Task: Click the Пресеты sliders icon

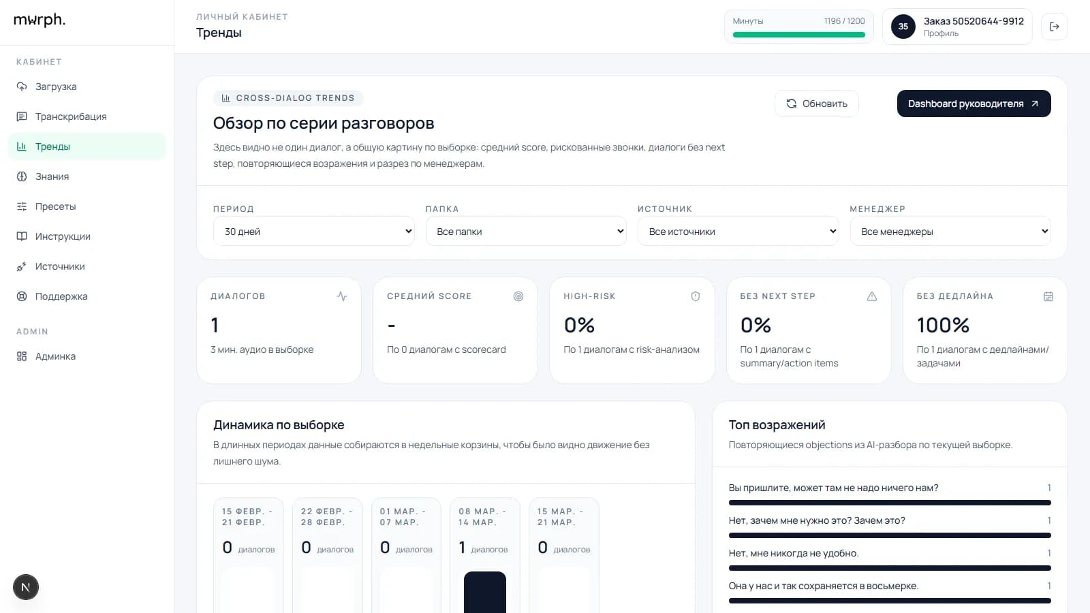Action: 22,206
